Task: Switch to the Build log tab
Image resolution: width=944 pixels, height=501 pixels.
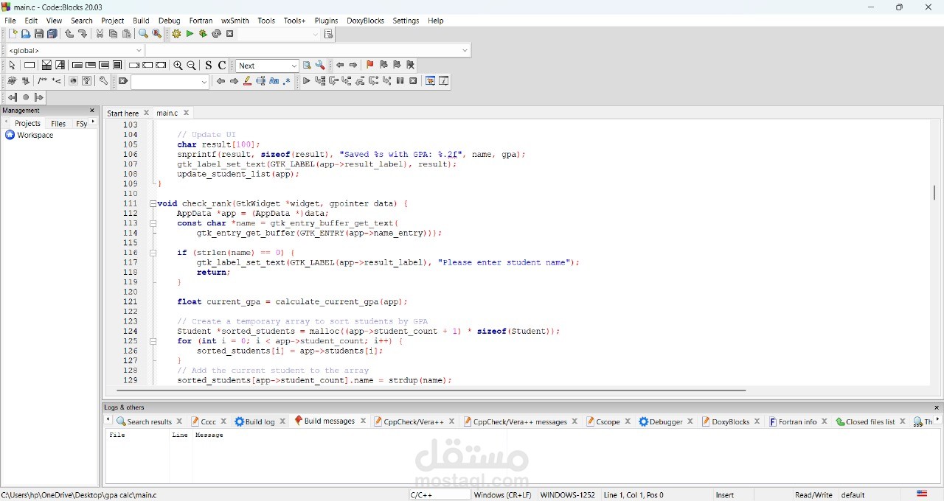Action: click(254, 421)
